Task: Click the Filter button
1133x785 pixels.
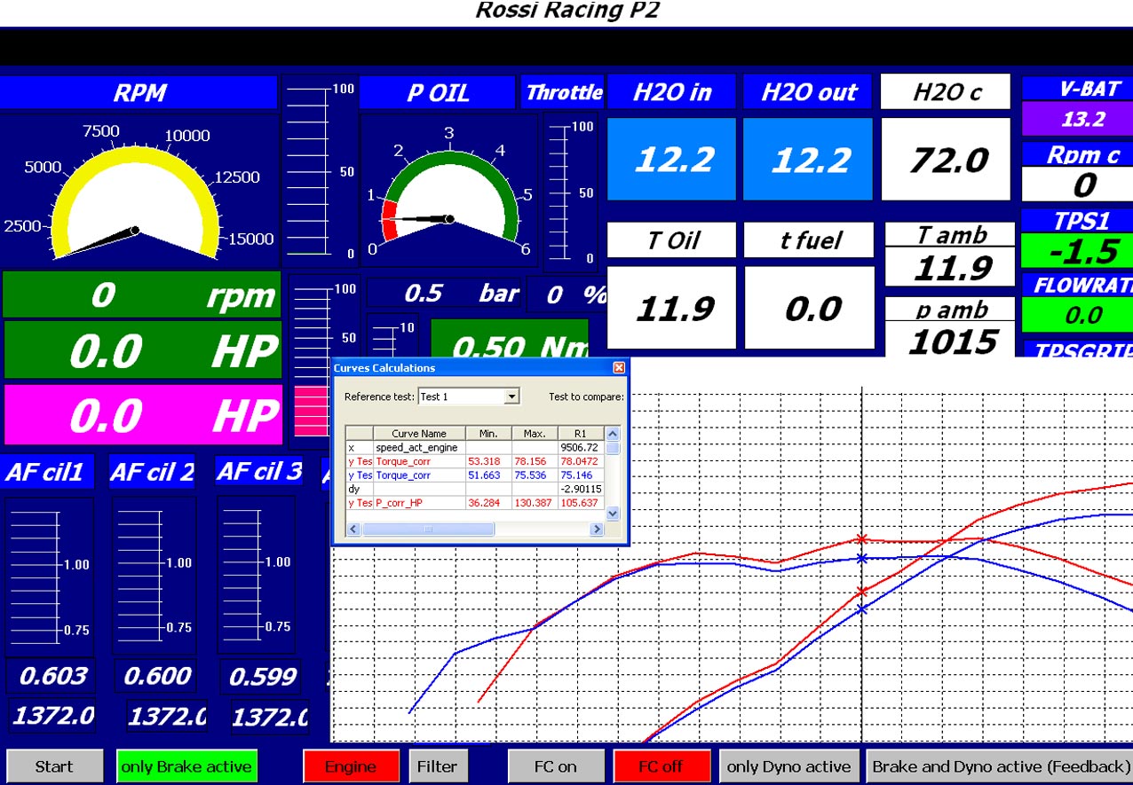Action: pos(438,766)
